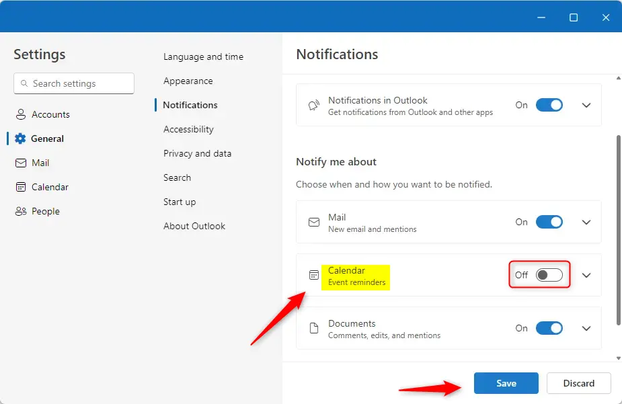The width and height of the screenshot is (622, 404).
Task: Expand the Mail notification options
Action: click(586, 223)
